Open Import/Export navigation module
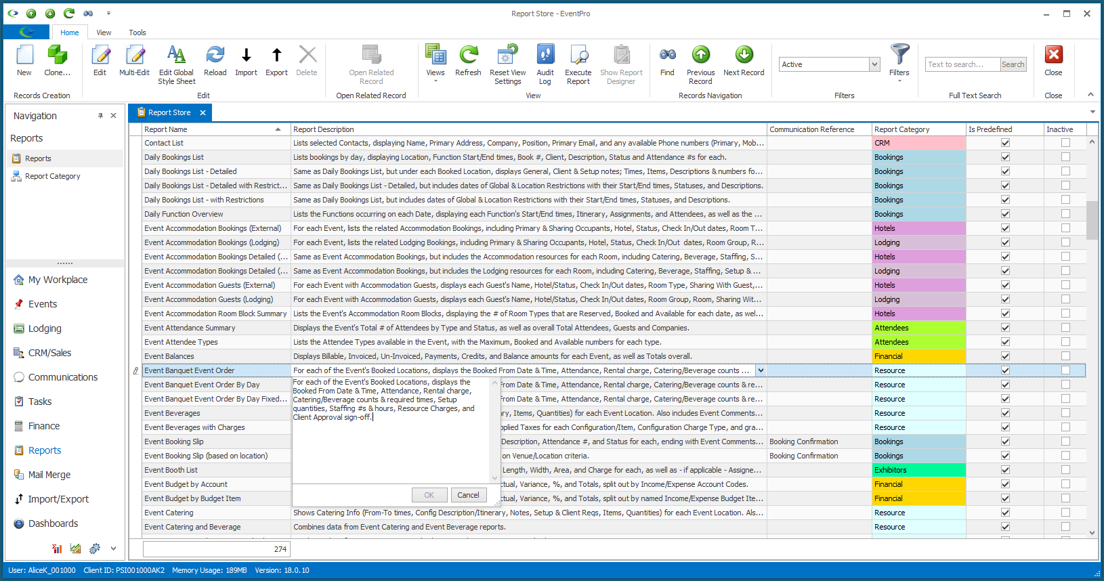1104x581 pixels. [x=58, y=499]
